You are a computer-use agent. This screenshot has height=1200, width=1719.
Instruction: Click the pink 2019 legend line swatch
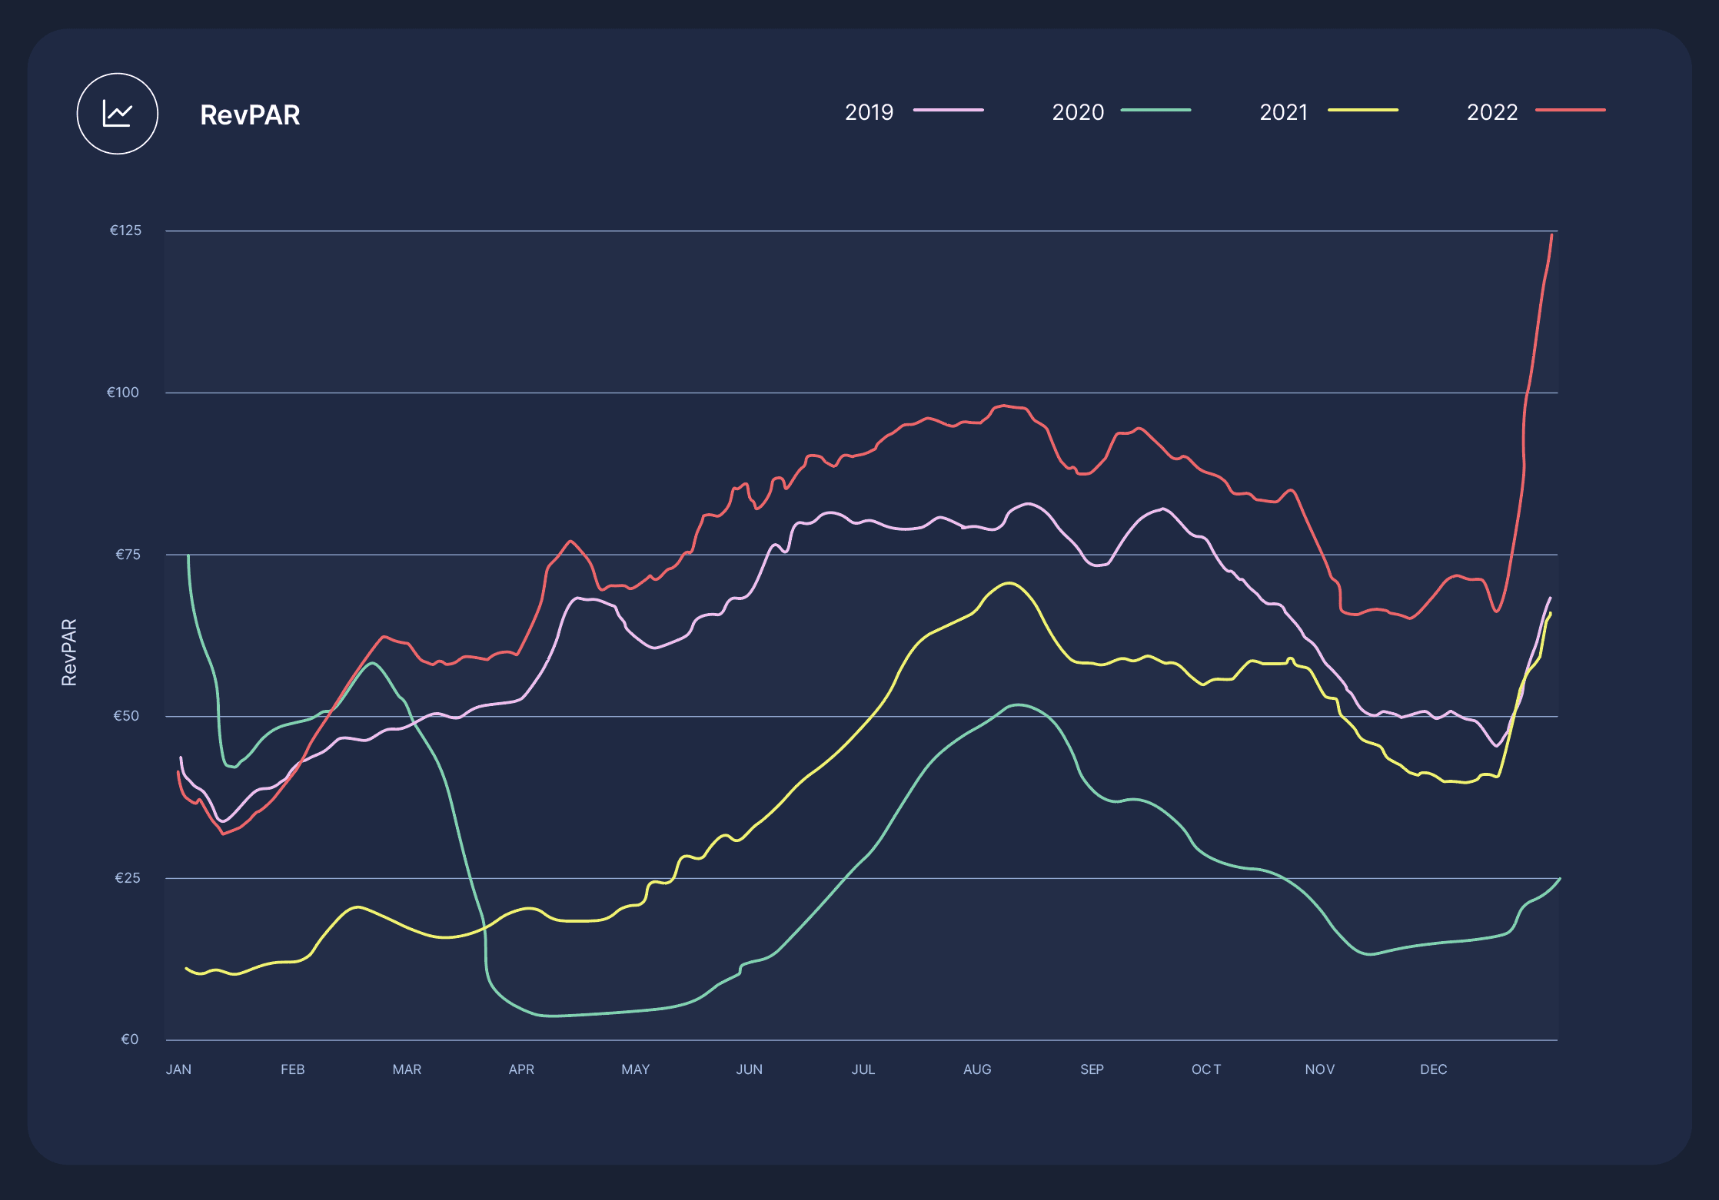pyautogui.click(x=948, y=111)
